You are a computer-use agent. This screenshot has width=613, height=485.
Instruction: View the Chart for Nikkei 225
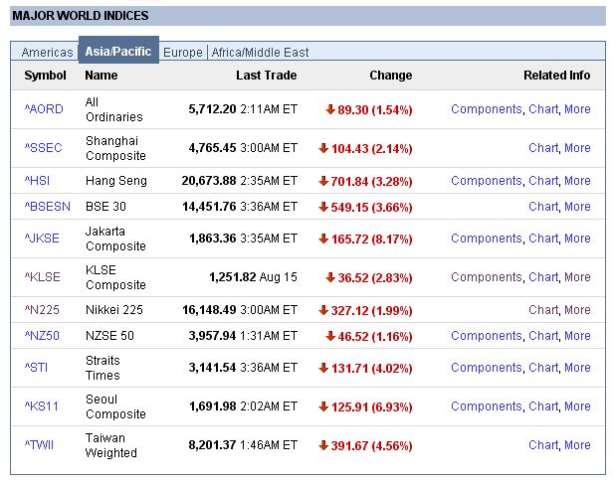coord(543,310)
